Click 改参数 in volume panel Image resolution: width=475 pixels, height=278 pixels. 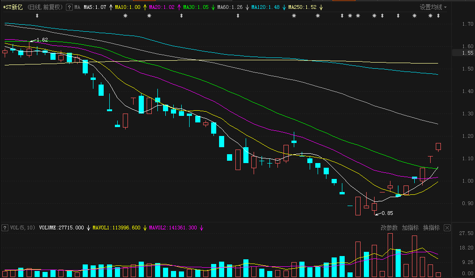coord(389,228)
